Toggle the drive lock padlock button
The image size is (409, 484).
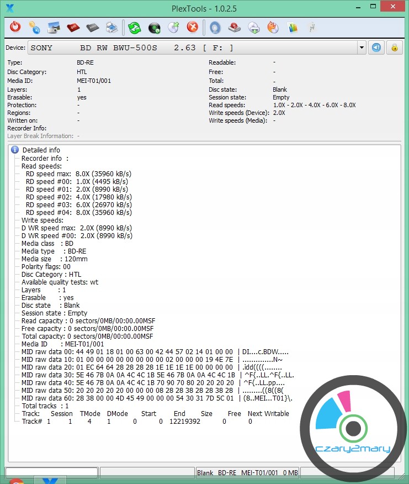point(395,48)
